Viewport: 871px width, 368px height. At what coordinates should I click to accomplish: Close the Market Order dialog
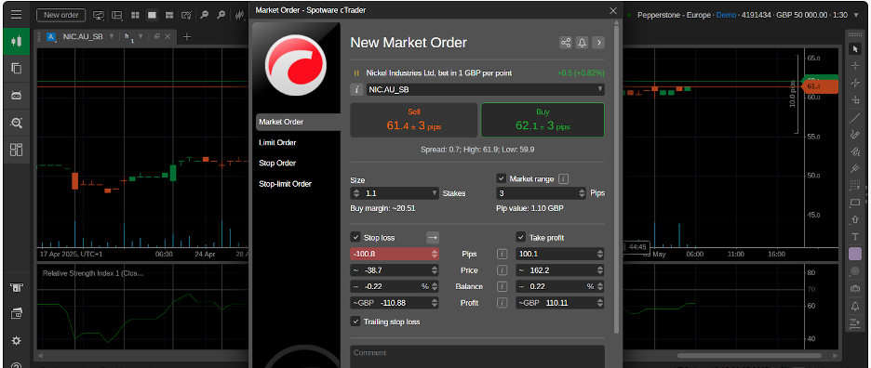point(613,10)
